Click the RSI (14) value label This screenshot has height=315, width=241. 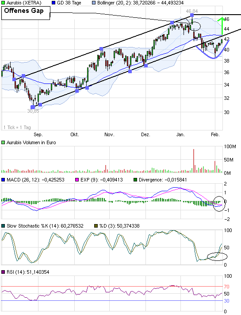point(28,272)
